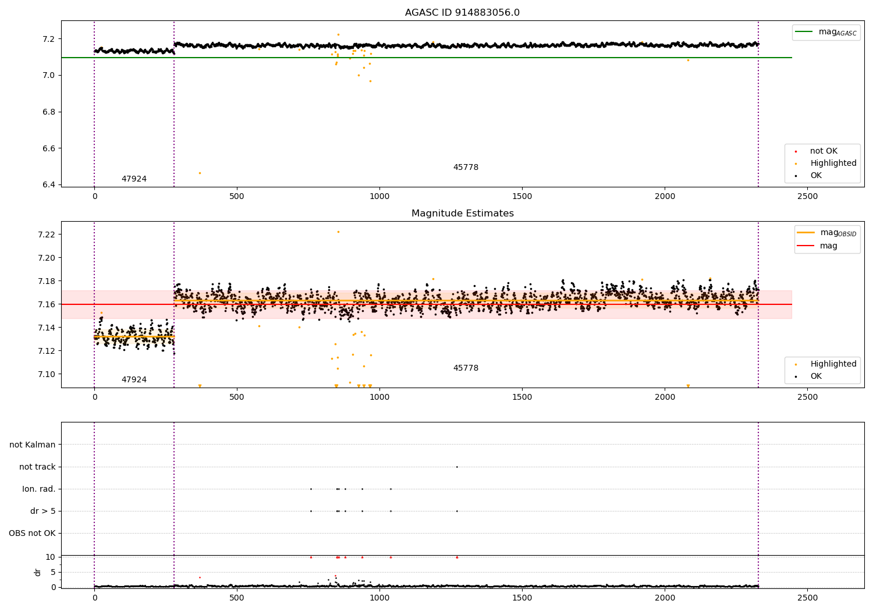Click the lone black dot in the 'not track' row
The image size is (873, 611).
tap(457, 467)
